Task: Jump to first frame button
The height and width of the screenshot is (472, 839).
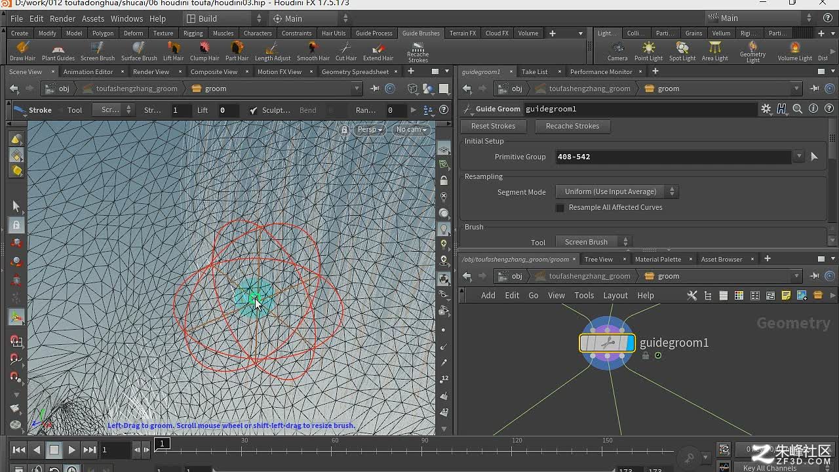Action: tap(19, 450)
